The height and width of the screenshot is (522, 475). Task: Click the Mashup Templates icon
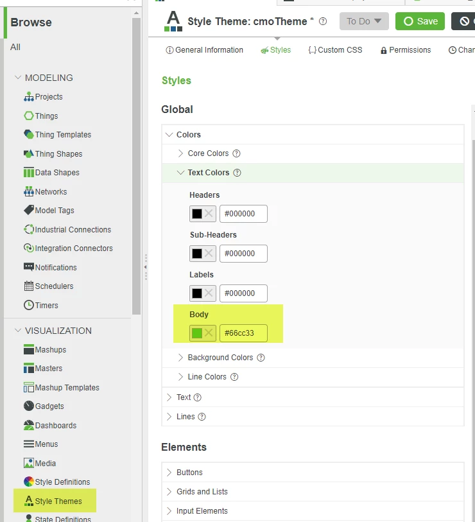(29, 388)
